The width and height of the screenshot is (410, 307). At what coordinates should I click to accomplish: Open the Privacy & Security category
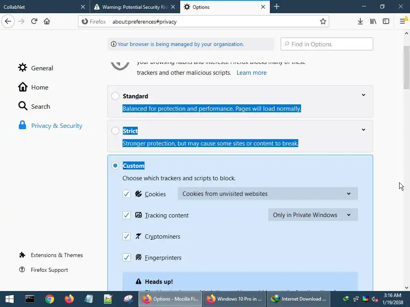(x=50, y=126)
